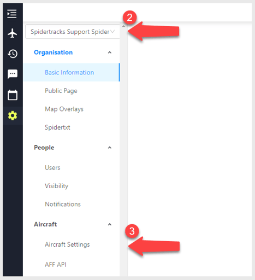Open Notifications settings
Image resolution: width=255 pixels, height=280 pixels.
(72, 204)
